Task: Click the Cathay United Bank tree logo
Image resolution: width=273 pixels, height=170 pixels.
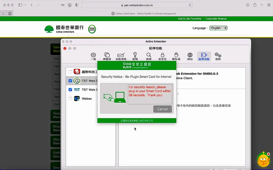Action: 49,29
